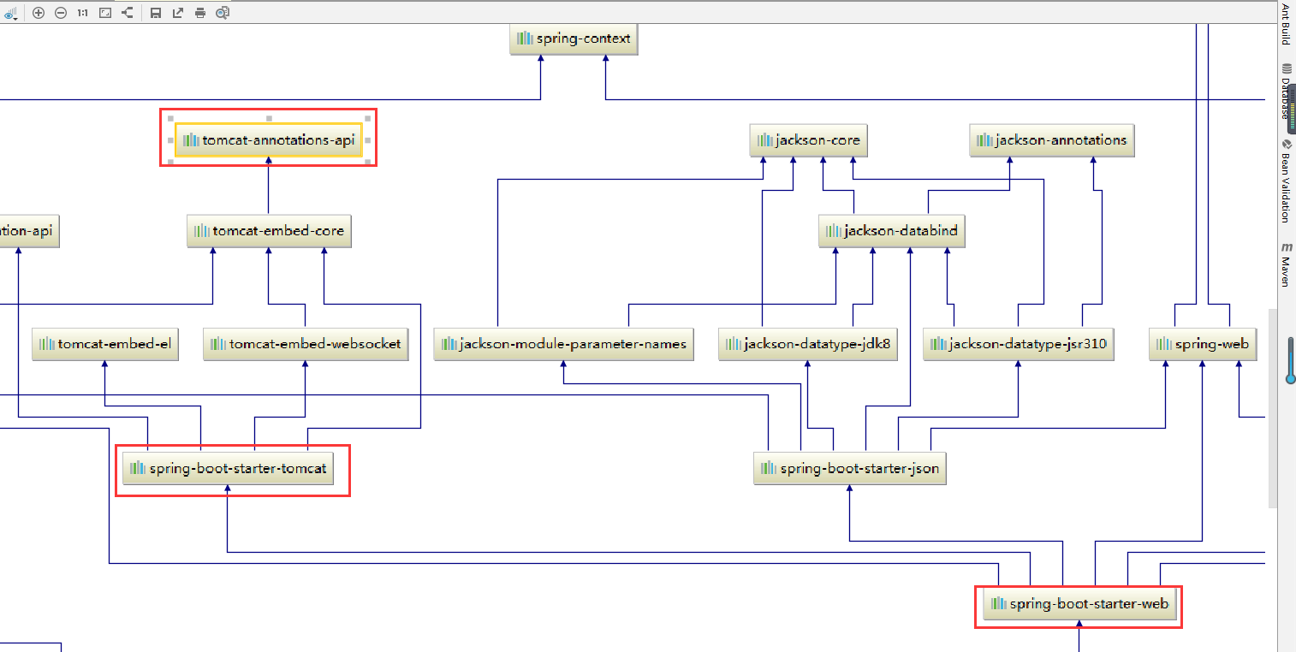Open the print preview
Viewport: 1296px width, 652px height.
click(223, 13)
